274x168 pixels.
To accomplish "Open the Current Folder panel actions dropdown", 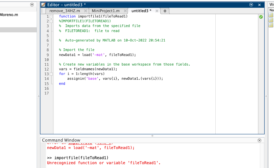I will [x=32, y=5].
